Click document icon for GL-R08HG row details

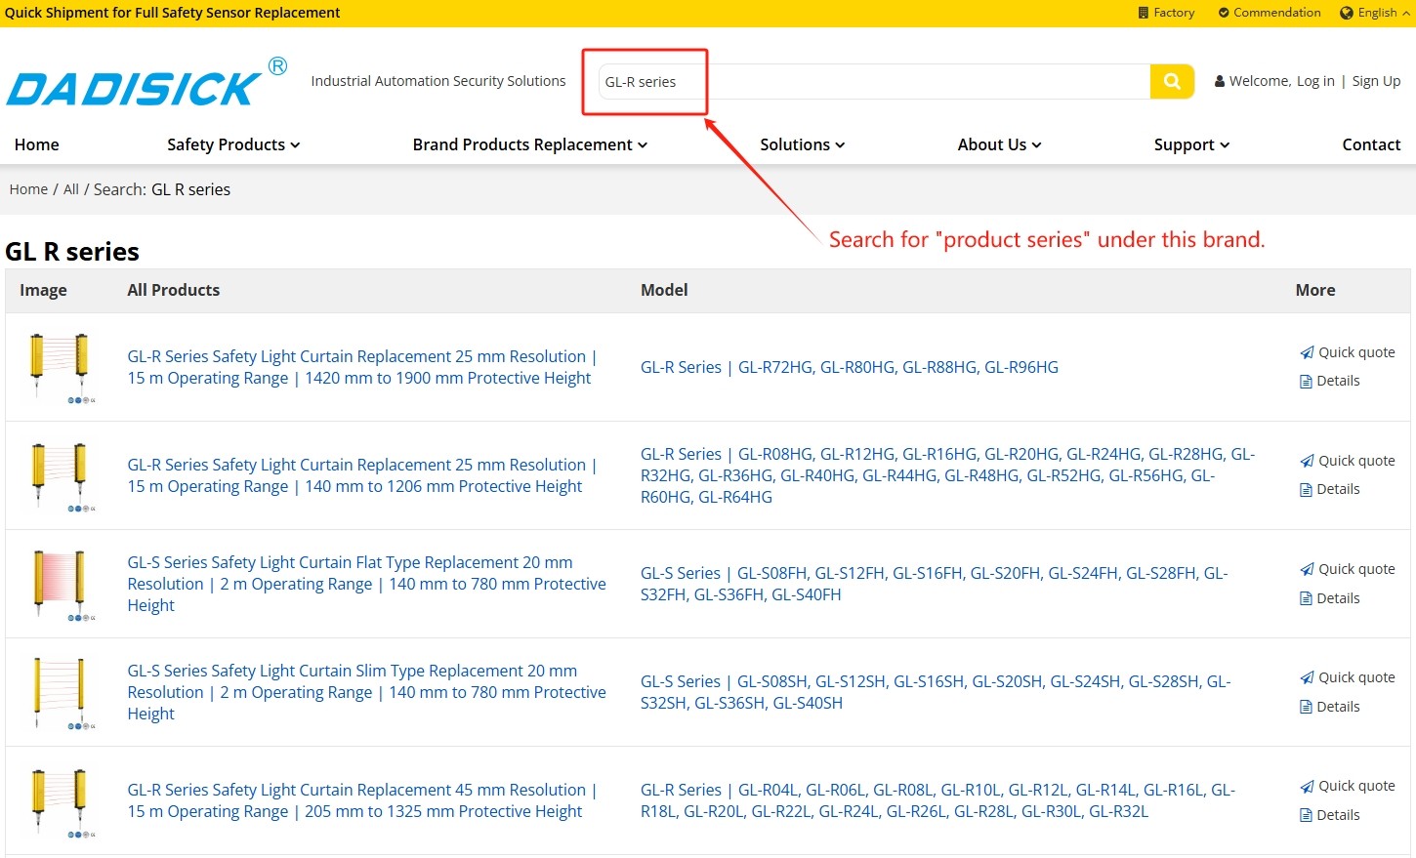pos(1306,490)
